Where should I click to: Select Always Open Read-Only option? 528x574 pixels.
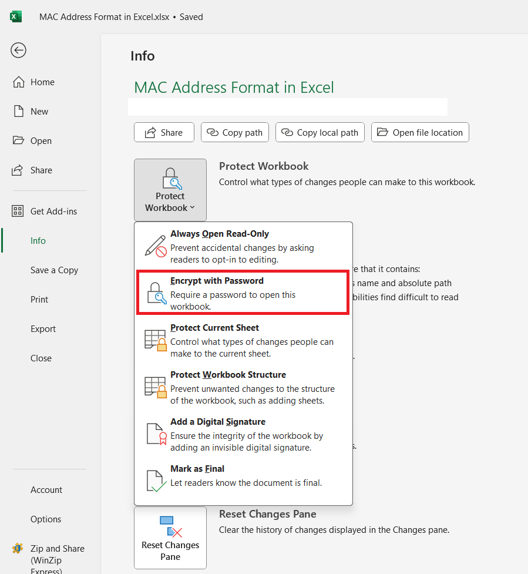tap(243, 246)
